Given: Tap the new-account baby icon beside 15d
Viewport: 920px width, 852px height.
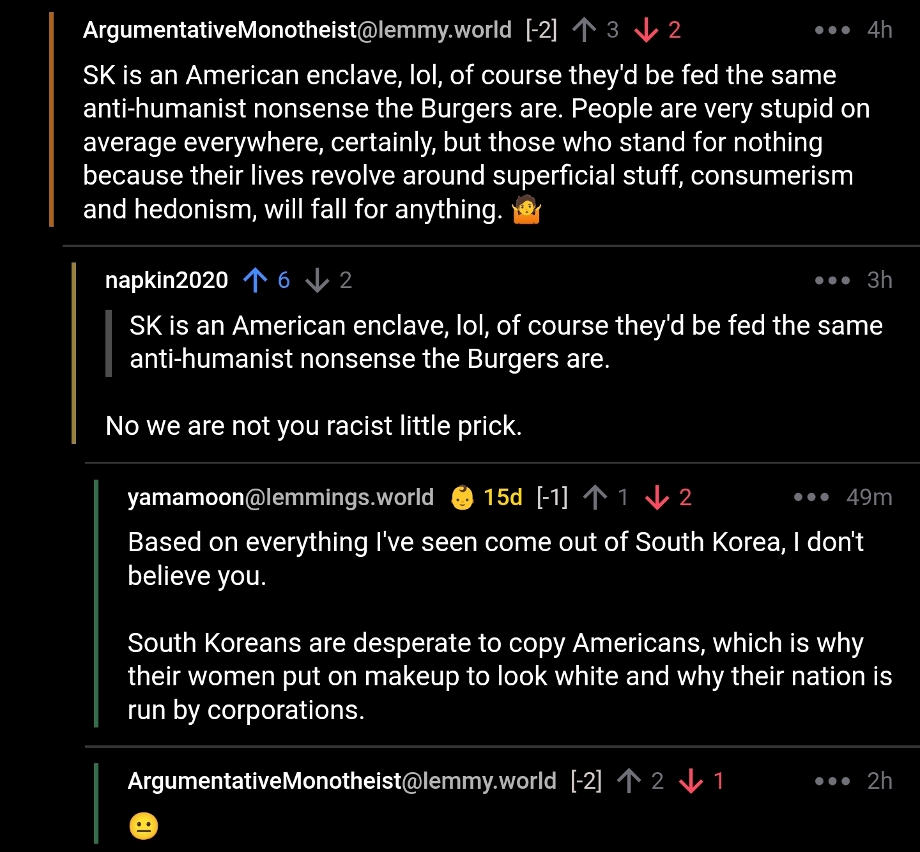Looking at the screenshot, I should (463, 498).
